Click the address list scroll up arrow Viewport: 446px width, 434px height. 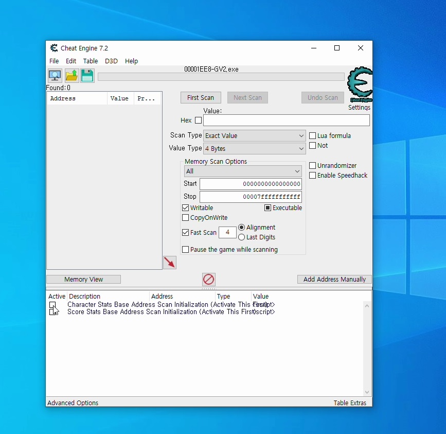pos(367,306)
